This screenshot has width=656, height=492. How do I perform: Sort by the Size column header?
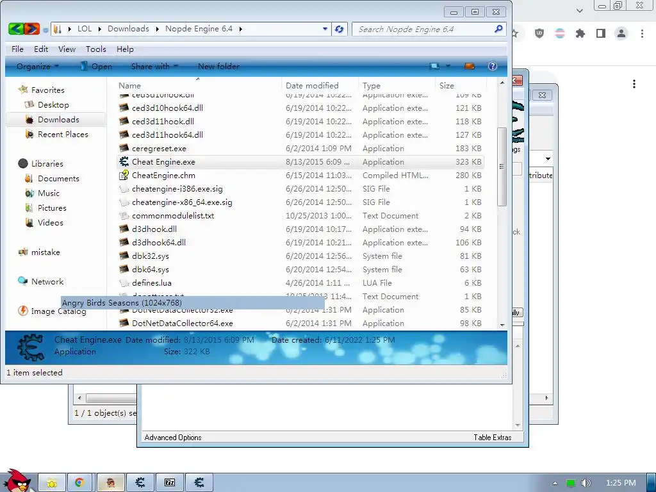tap(460, 85)
